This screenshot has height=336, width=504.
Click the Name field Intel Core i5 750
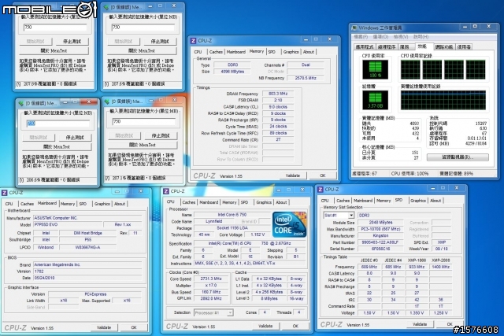click(x=232, y=215)
